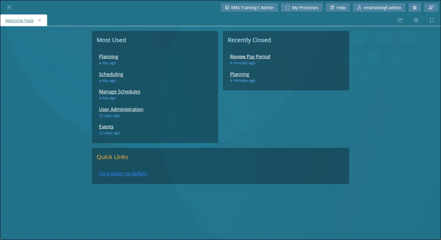Viewport: 441px width, 240px height.
Task: Click the list view icon
Action: 416,20
